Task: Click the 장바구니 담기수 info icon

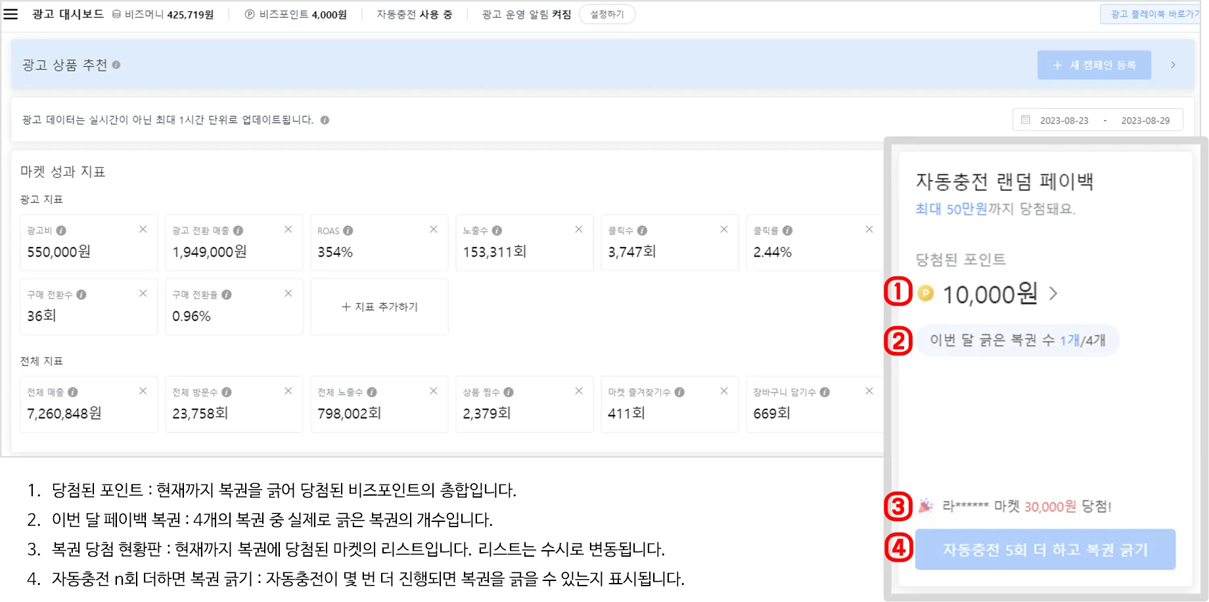Action: [825, 392]
